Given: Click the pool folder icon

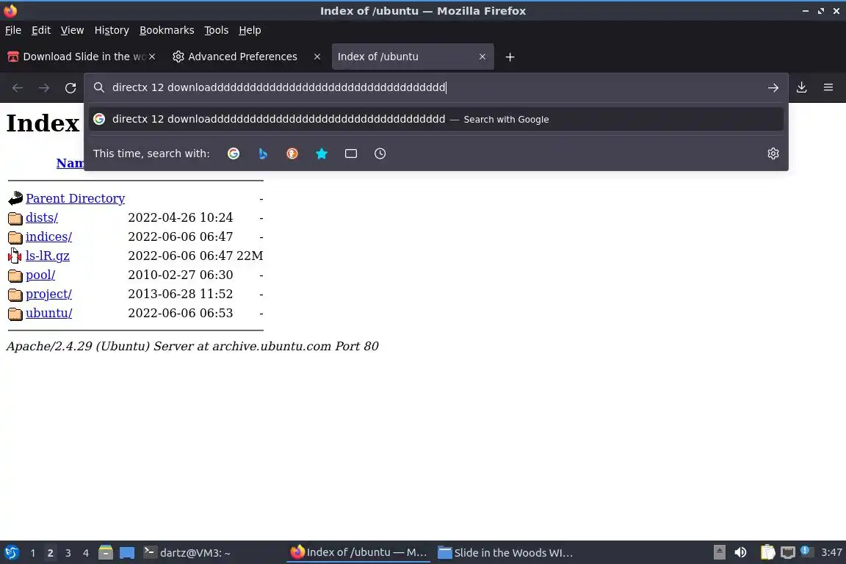Looking at the screenshot, I should tap(15, 275).
